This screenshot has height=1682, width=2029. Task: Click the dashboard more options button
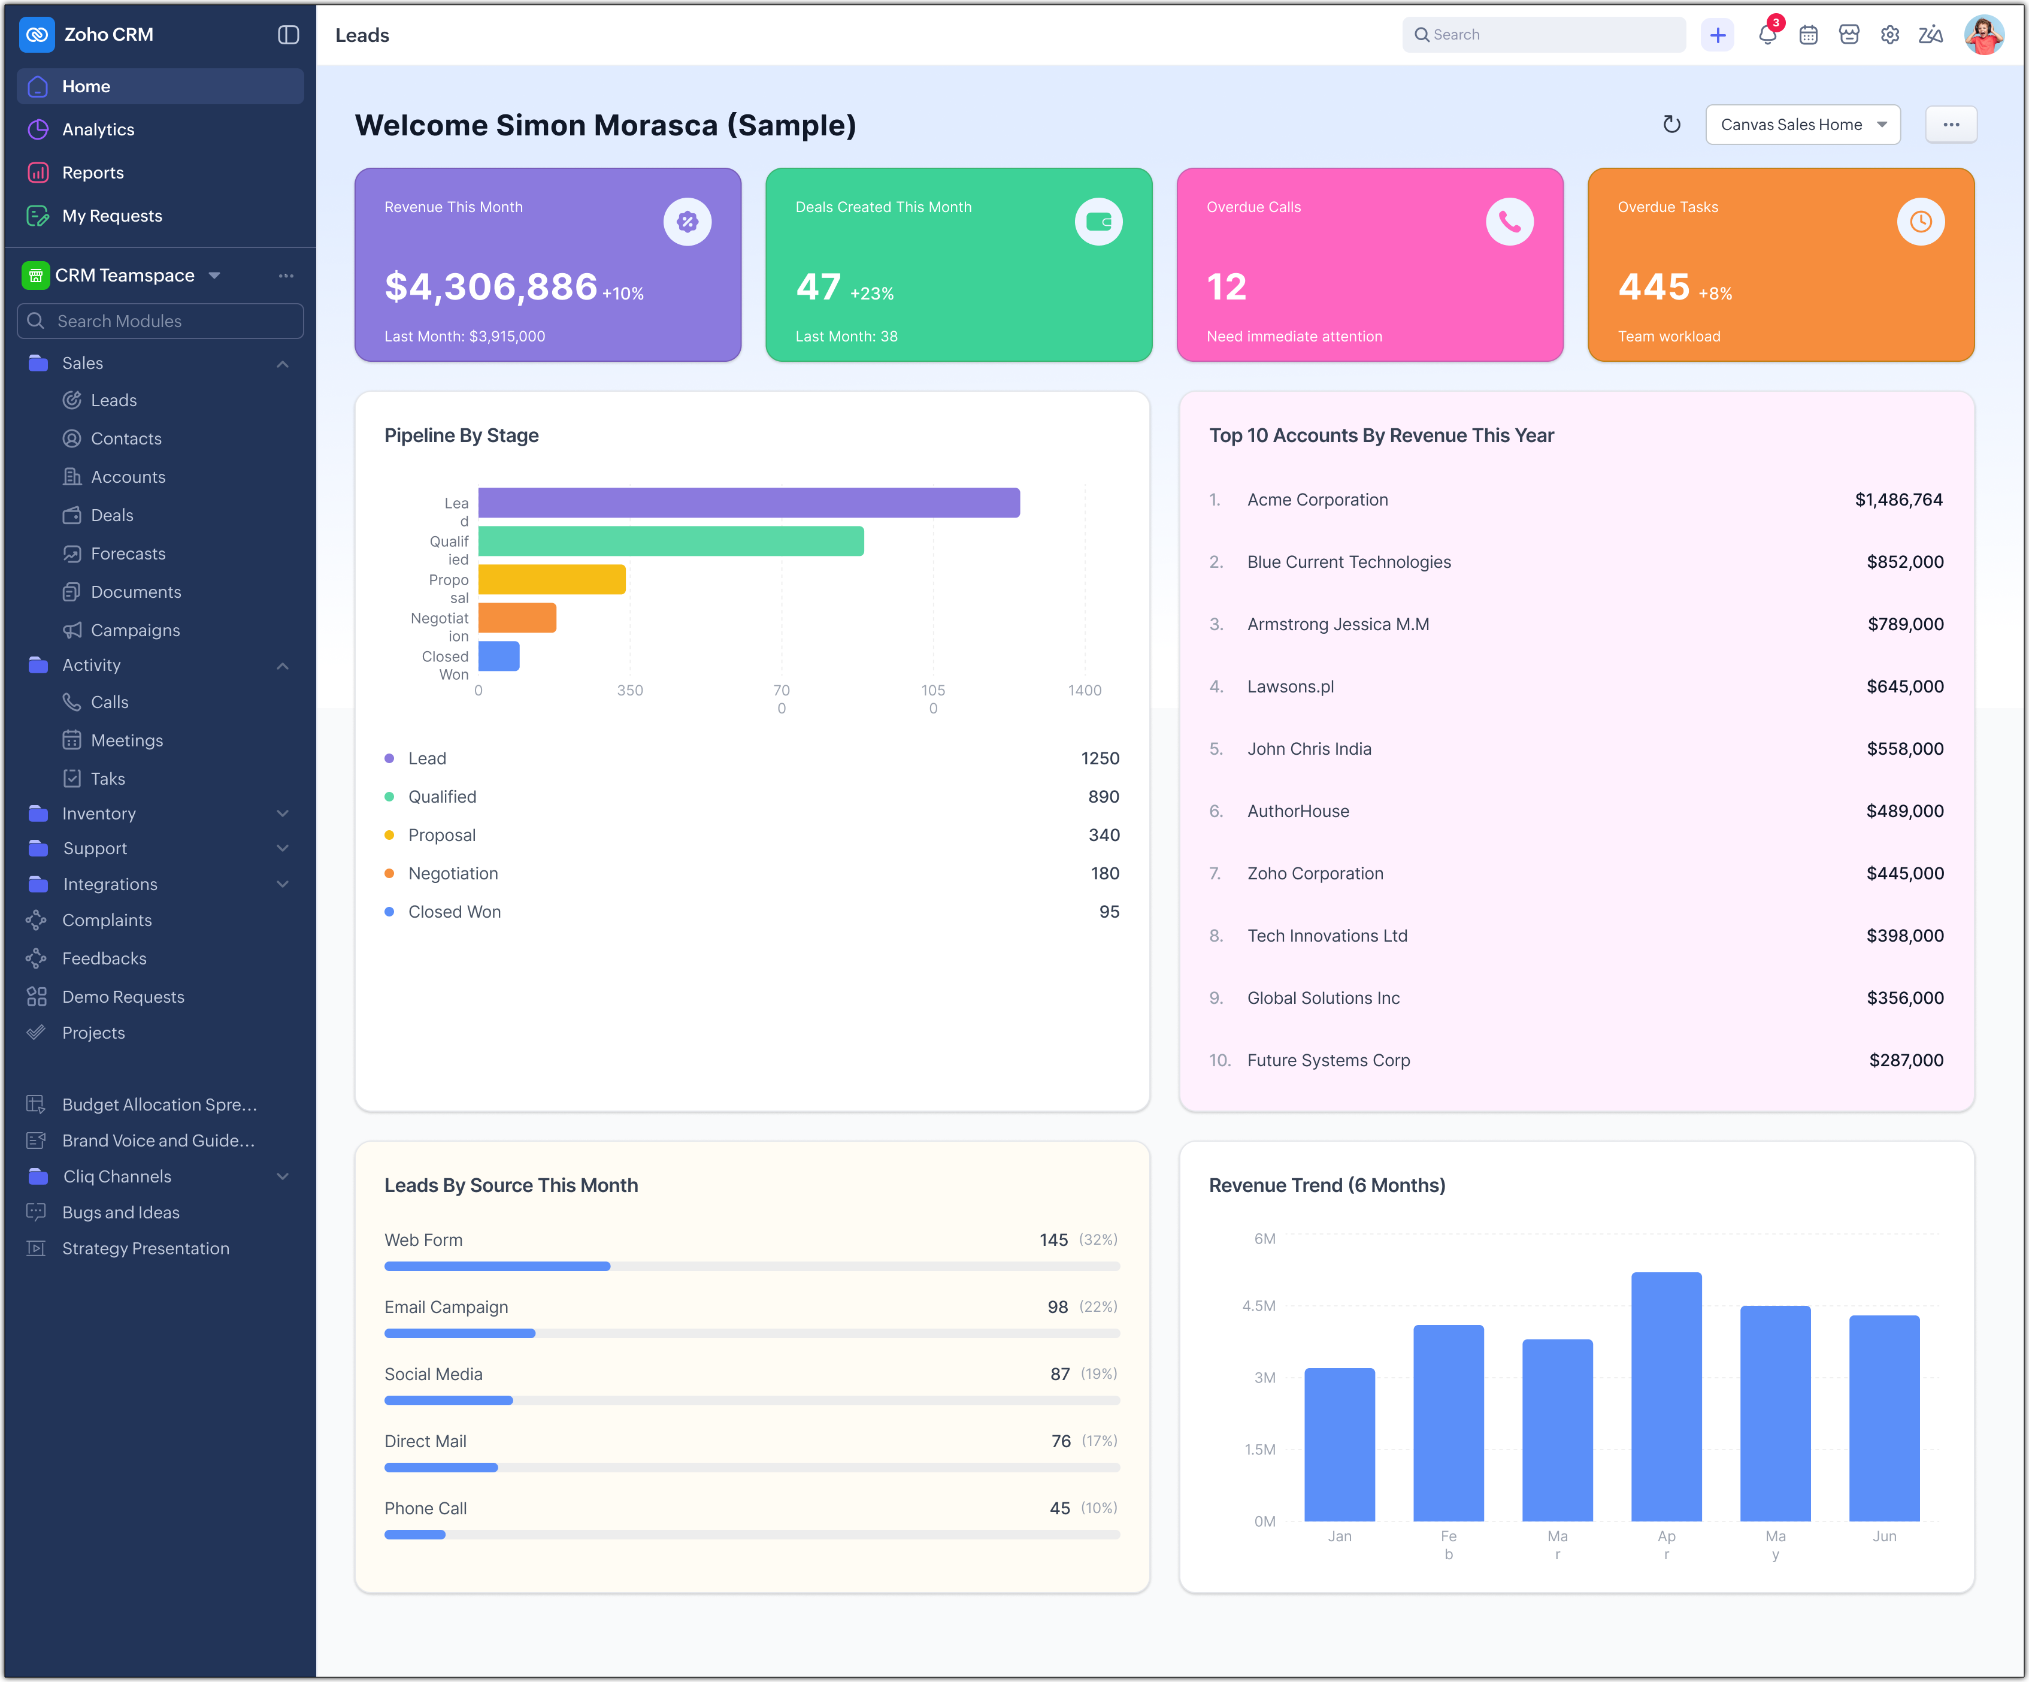point(1951,125)
